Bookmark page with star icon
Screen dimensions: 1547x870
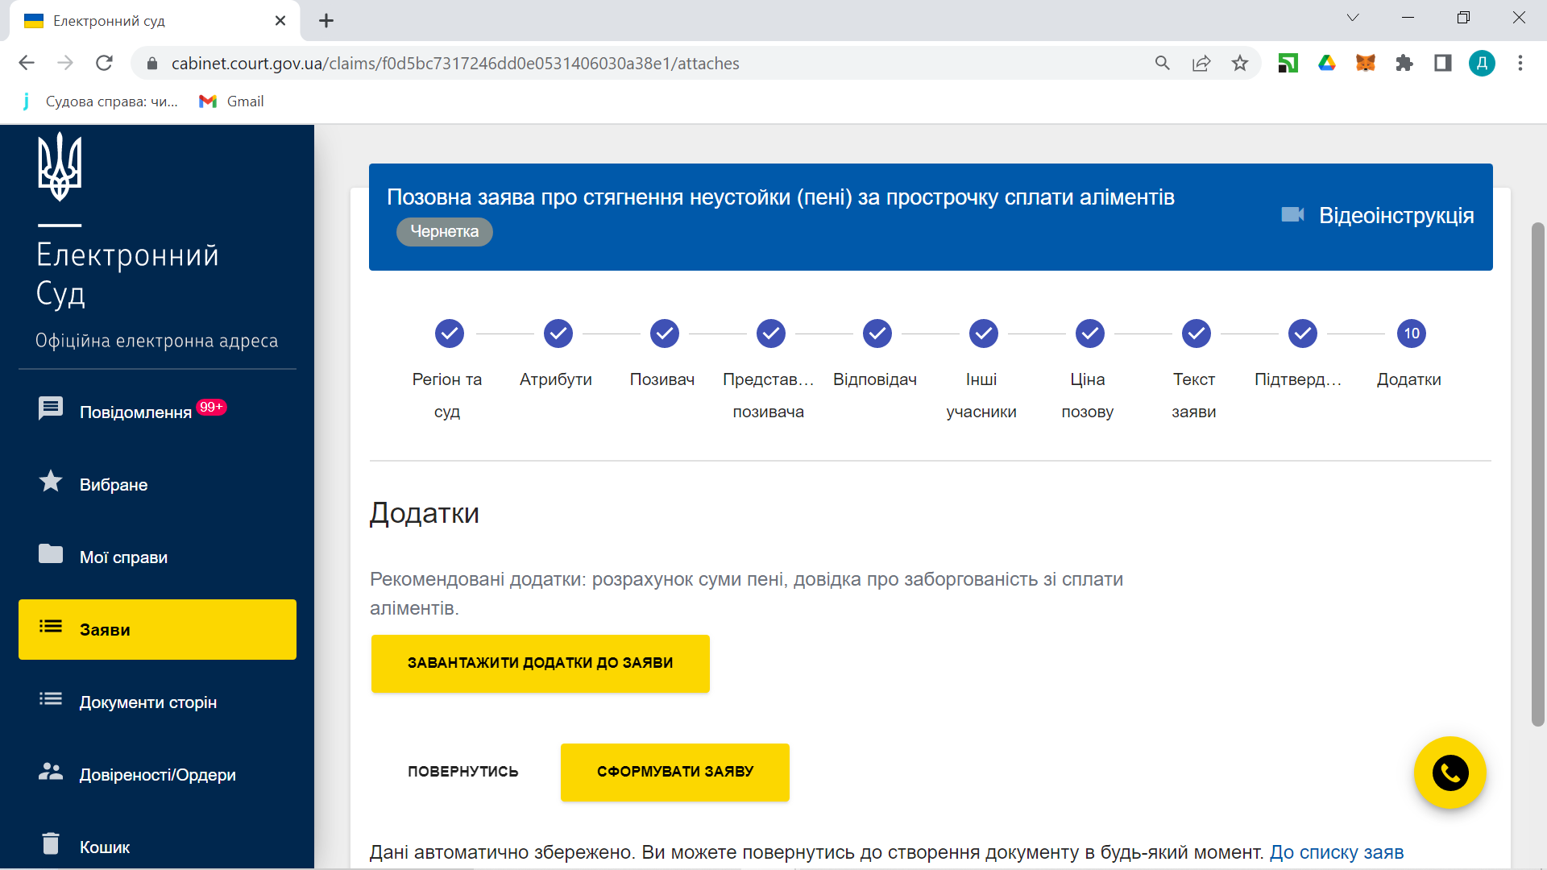(1239, 63)
